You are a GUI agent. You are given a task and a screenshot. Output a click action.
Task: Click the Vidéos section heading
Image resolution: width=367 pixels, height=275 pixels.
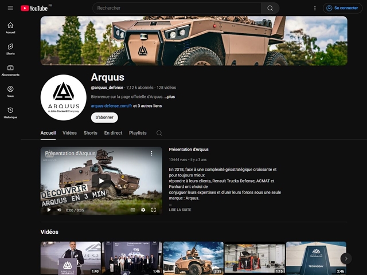pos(49,231)
